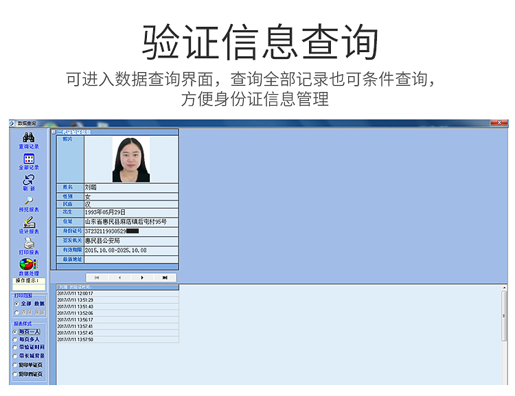
Task: Select 复印单证页 report style option
Action: pyautogui.click(x=15, y=365)
